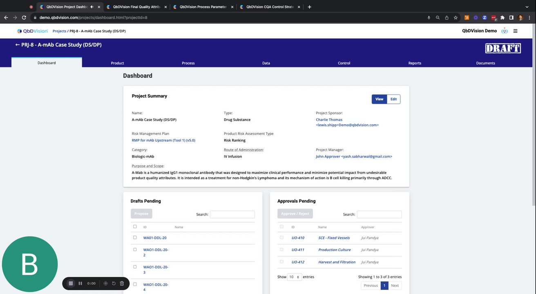The image size is (536, 294).
Task: Open the hamburger menu
Action: 515,31
